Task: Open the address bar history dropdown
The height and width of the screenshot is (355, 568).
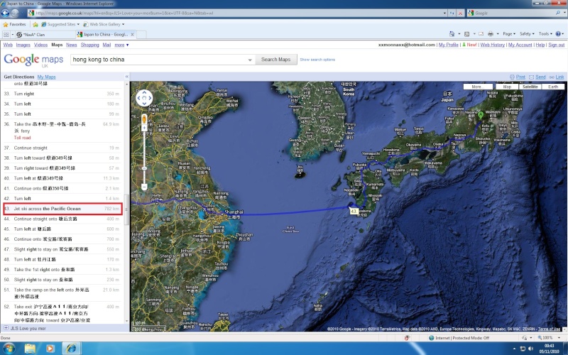Action: pos(444,13)
